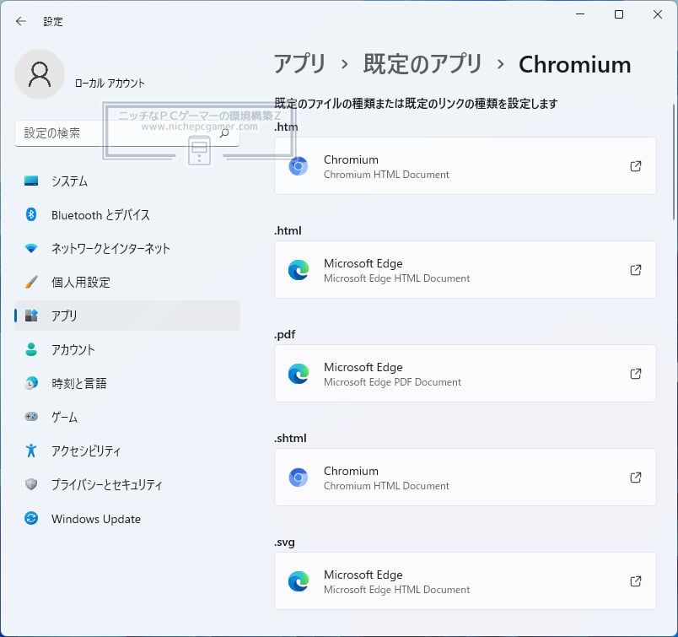Click the Chromium icon under .htm
678x637 pixels.
(x=299, y=165)
